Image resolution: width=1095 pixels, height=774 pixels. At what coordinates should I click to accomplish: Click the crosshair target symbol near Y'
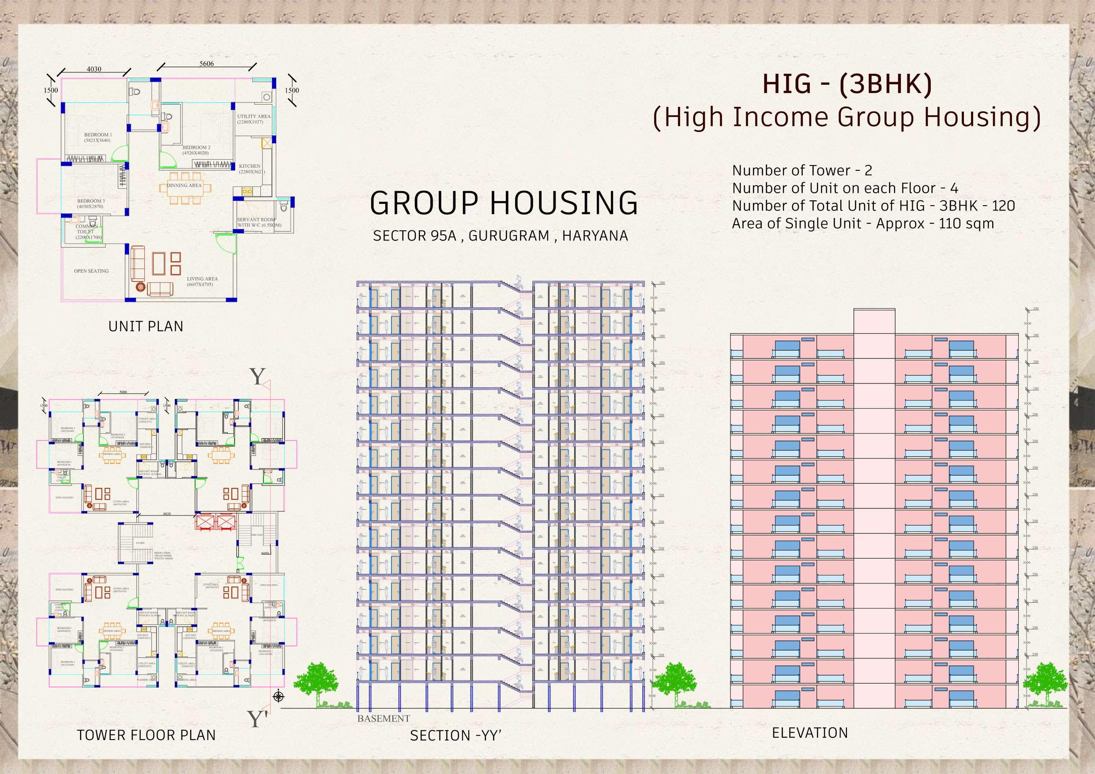pyautogui.click(x=278, y=696)
